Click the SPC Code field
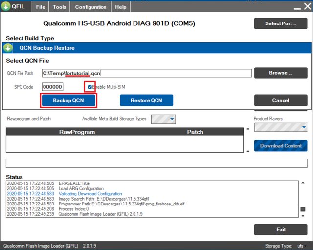This screenshot has height=250, width=313. point(52,87)
